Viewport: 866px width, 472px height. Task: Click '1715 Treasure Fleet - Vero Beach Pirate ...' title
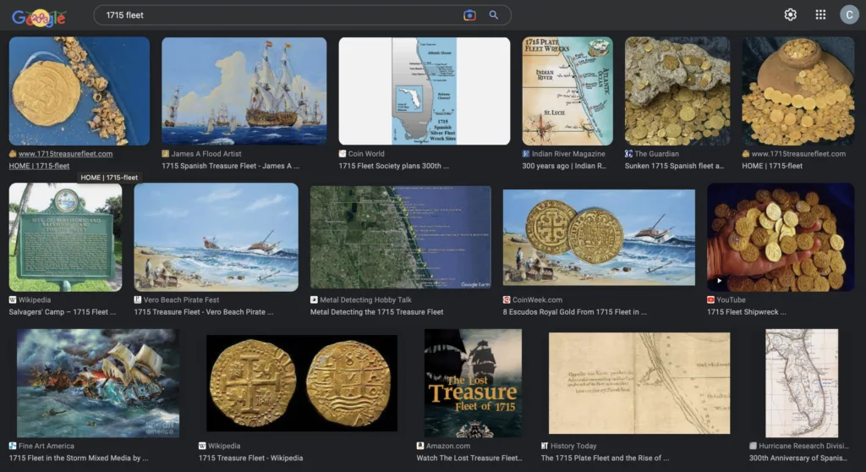coord(204,312)
